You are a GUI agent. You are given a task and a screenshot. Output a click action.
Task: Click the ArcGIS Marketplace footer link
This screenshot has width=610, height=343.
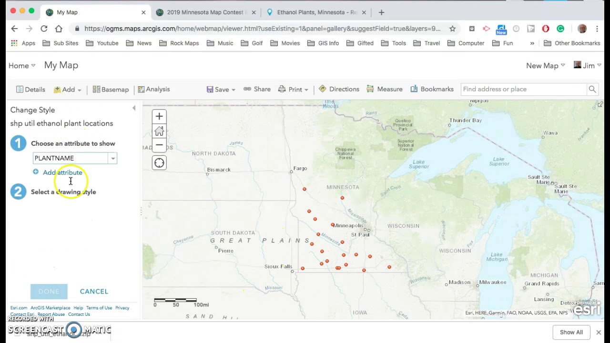coord(51,308)
